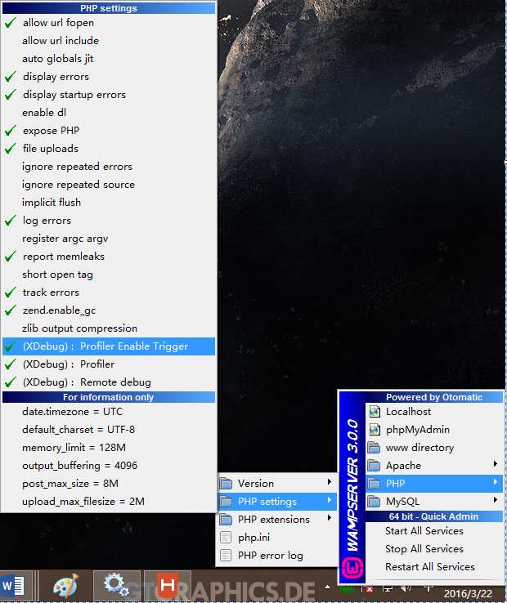This screenshot has width=507, height=603.
Task: Select default_charset = UTF-8 entry
Action: pyautogui.click(x=109, y=430)
